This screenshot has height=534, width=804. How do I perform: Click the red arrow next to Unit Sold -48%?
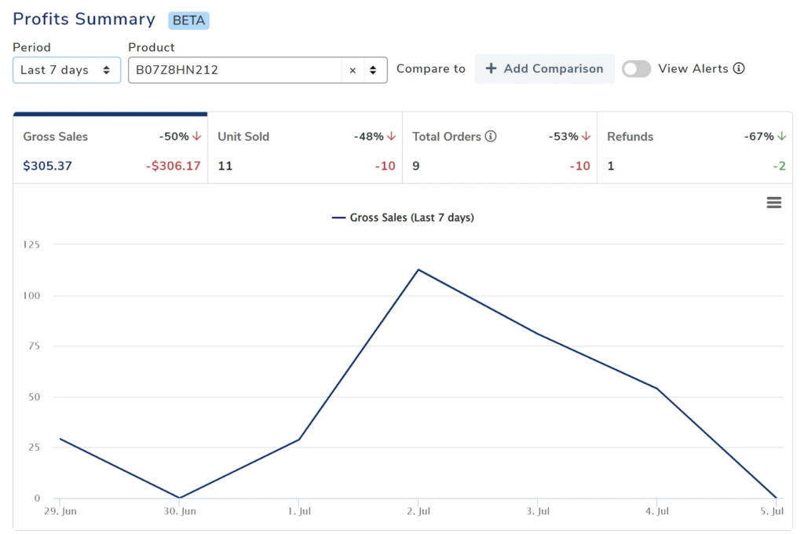tap(389, 136)
